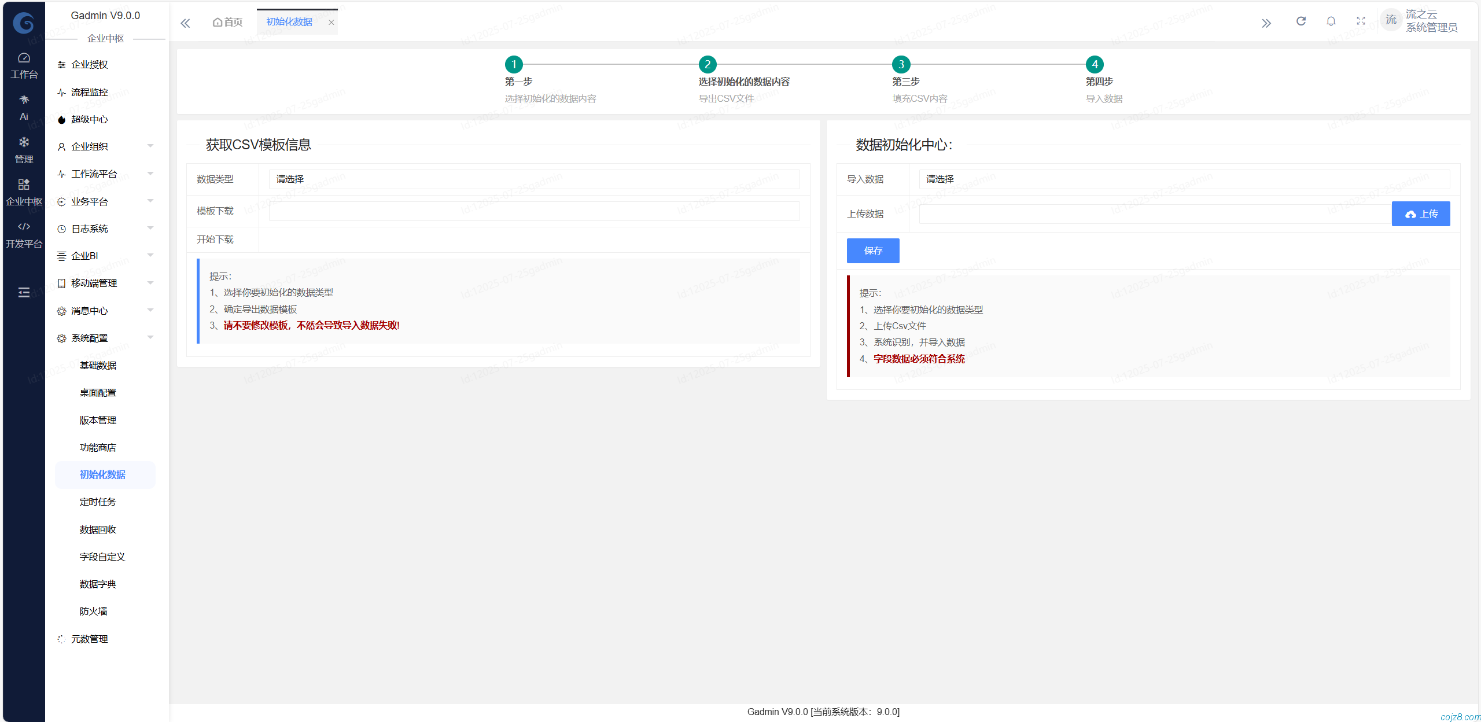The image size is (1481, 722).
Task: Click the 模板下载 input field
Action: click(x=533, y=211)
